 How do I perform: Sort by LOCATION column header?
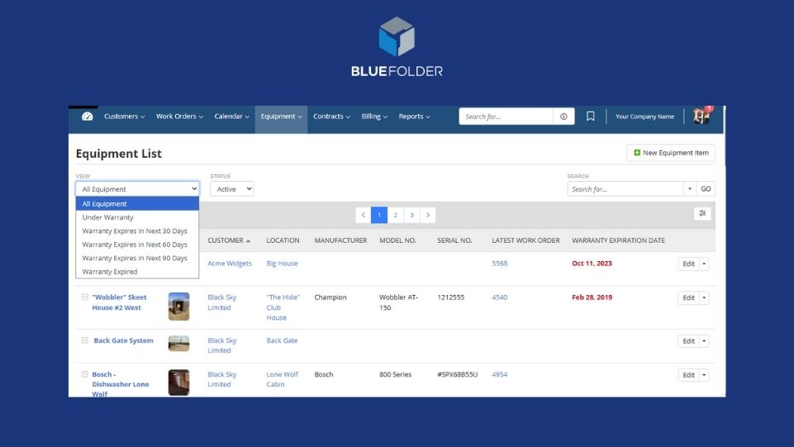pos(283,240)
